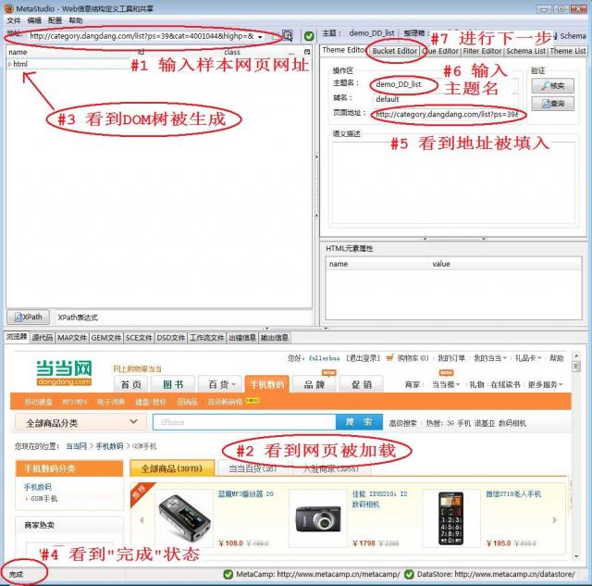Click the 当当网 dangdang logo
592x586 pixels.
tap(64, 373)
